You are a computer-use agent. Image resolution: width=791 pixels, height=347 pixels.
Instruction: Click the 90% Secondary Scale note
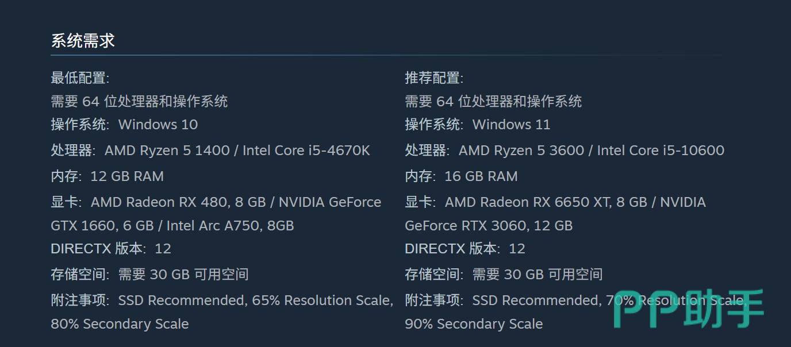[x=474, y=324]
